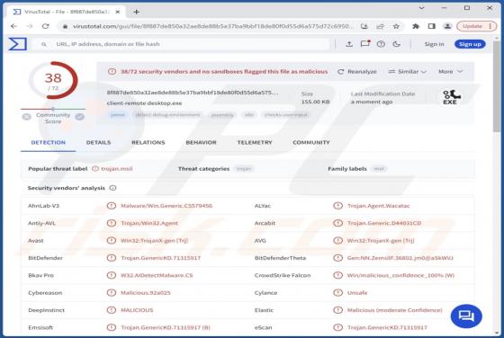Click the Sign in link
The width and height of the screenshot is (504, 338).
click(x=434, y=44)
